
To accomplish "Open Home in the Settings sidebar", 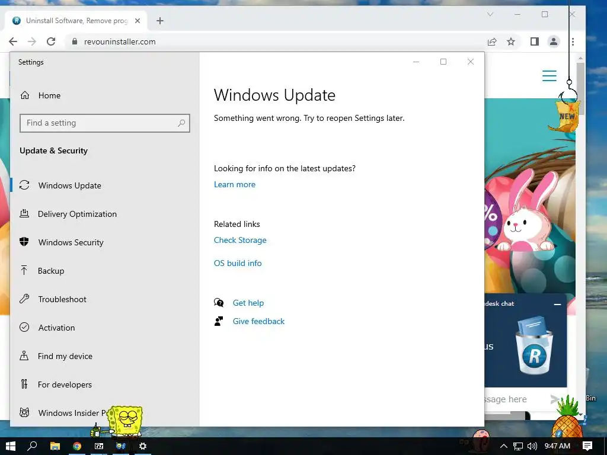I will (49, 95).
